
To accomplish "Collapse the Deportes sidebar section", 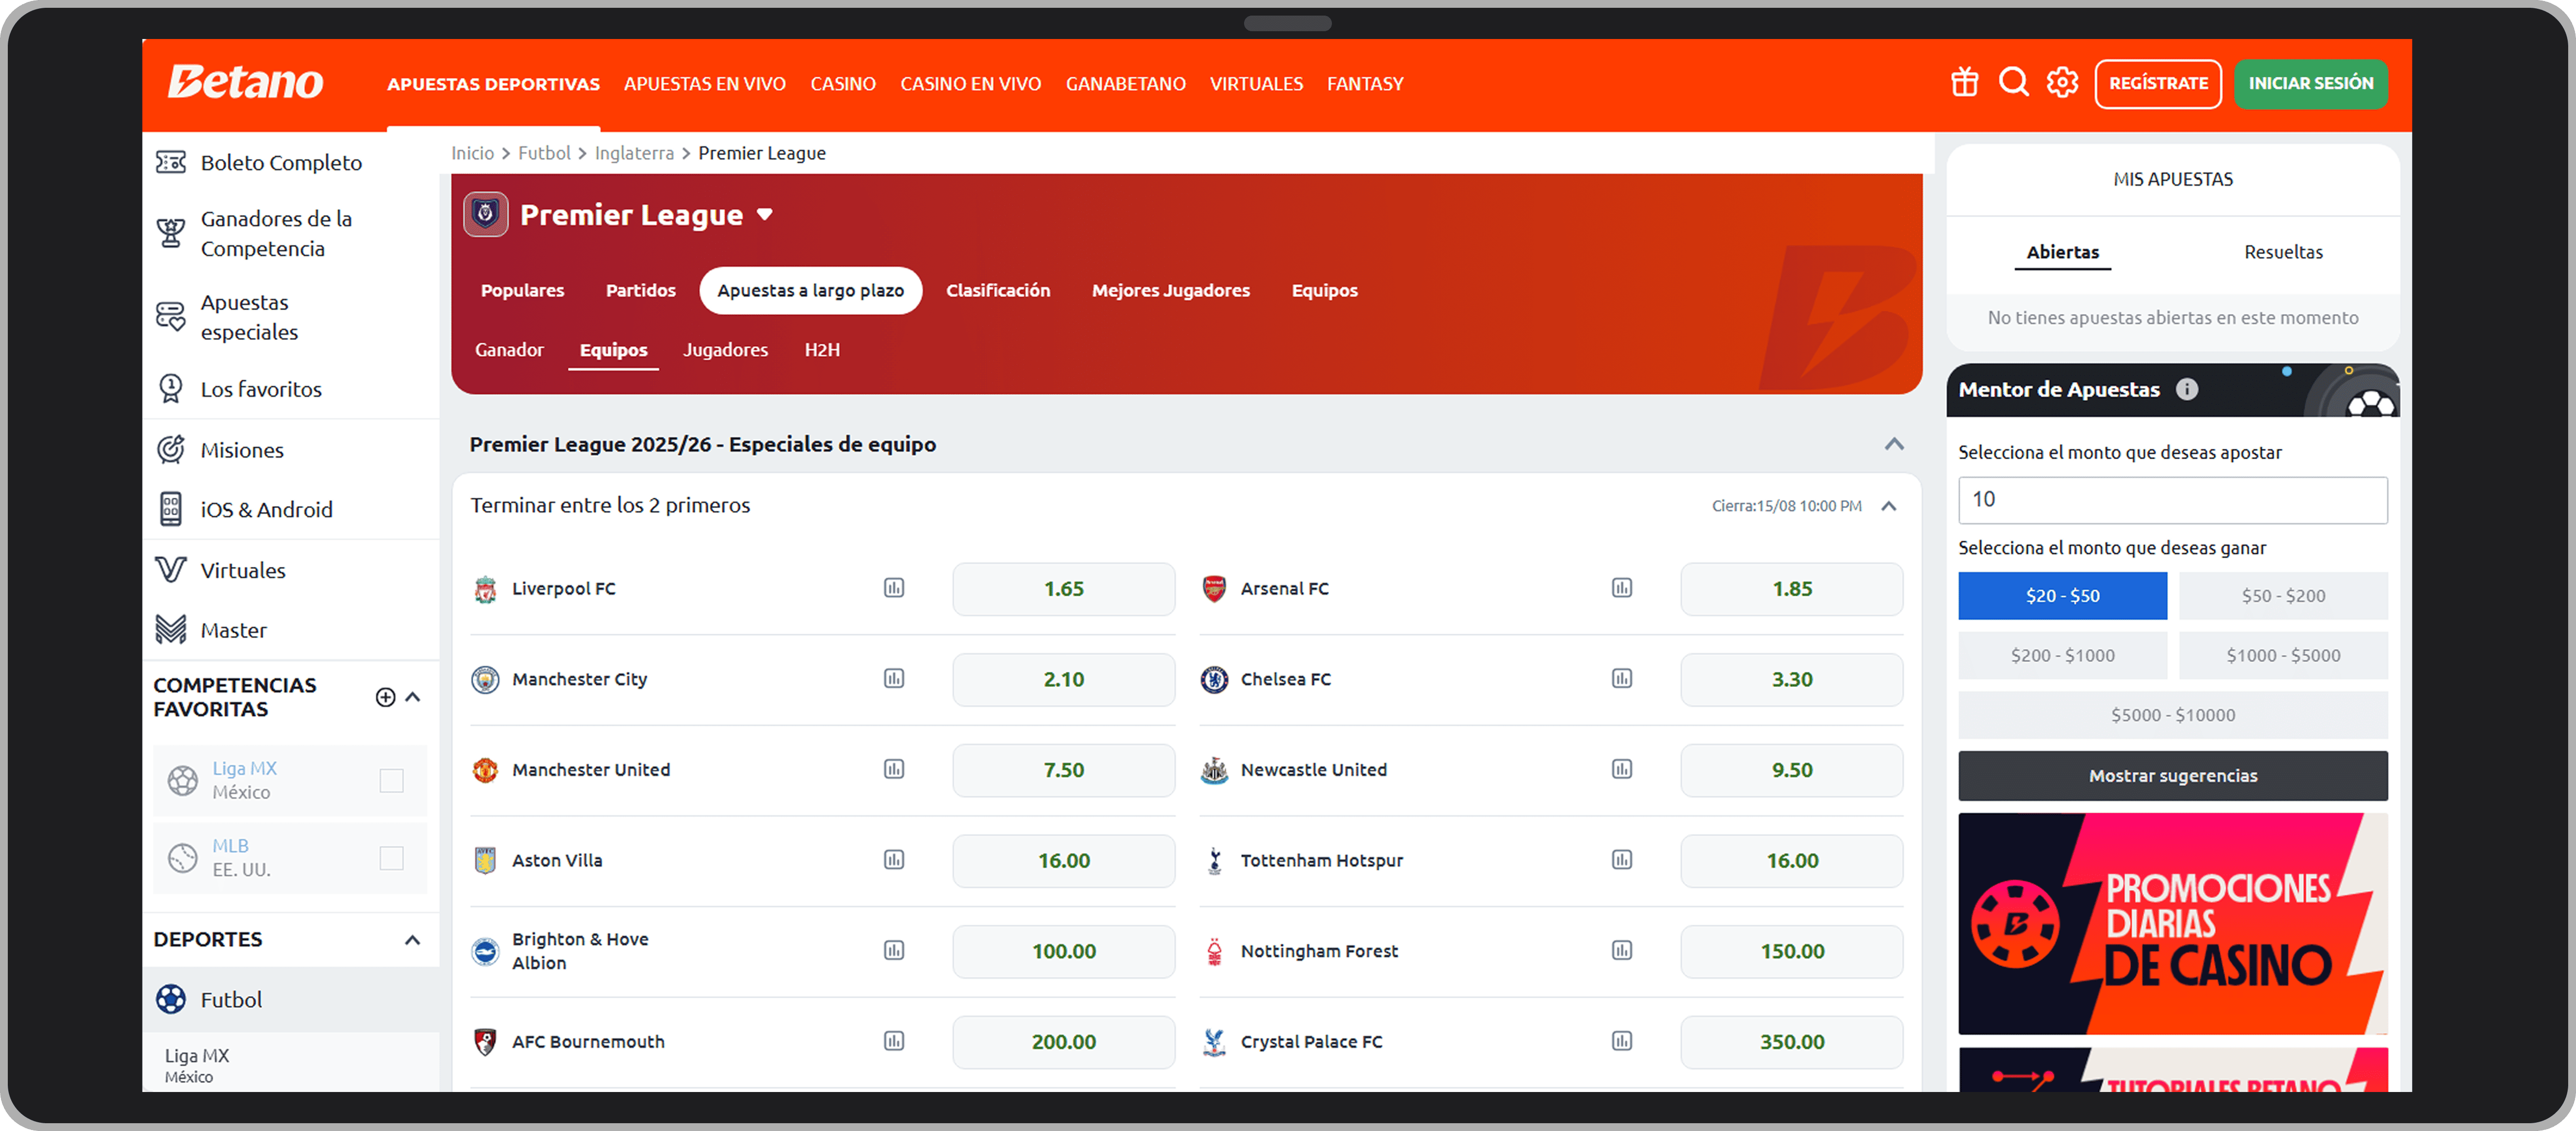I will click(412, 940).
